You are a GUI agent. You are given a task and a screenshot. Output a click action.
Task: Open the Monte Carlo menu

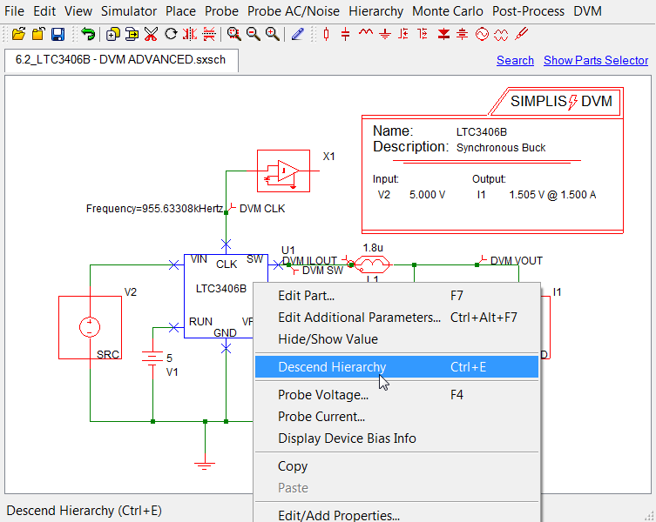[448, 11]
